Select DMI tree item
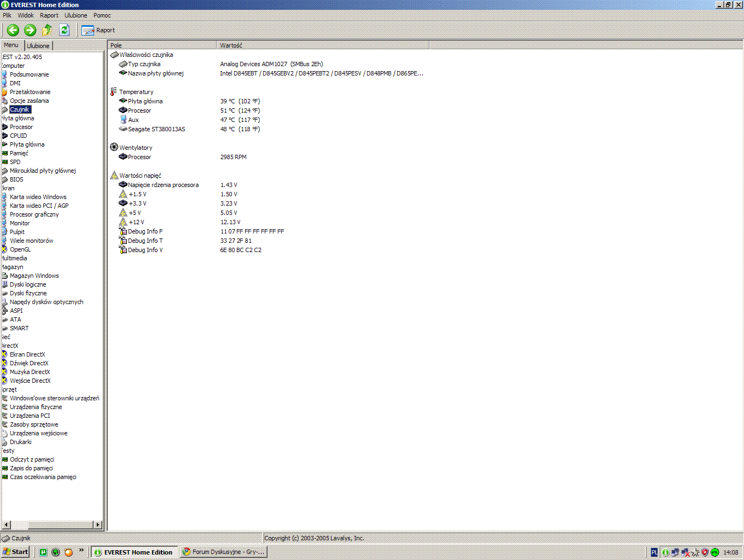 (x=15, y=83)
